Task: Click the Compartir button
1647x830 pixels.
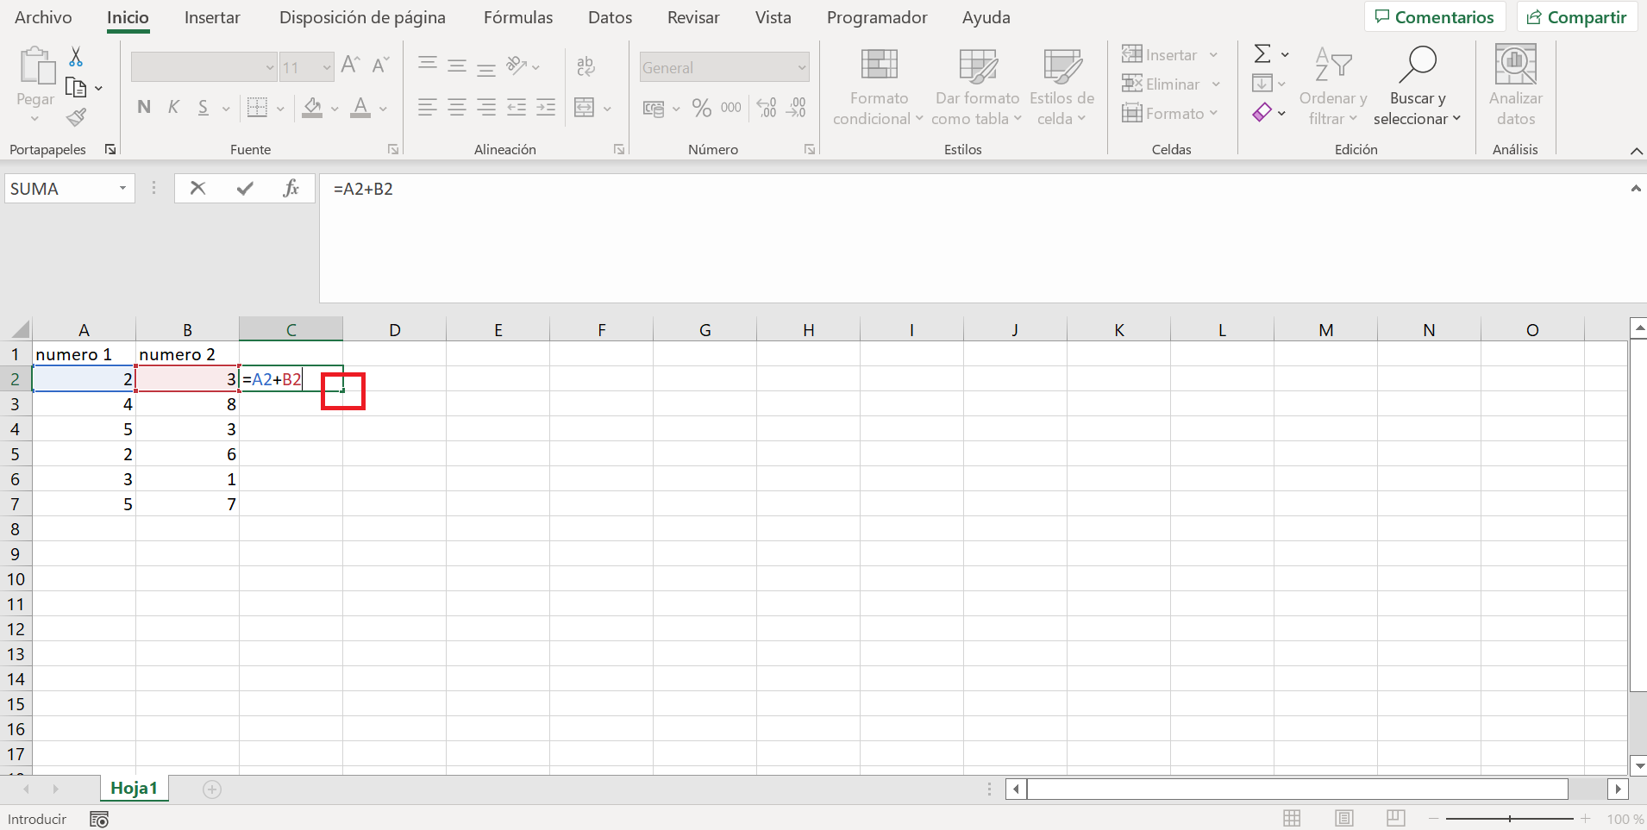Action: 1577,17
